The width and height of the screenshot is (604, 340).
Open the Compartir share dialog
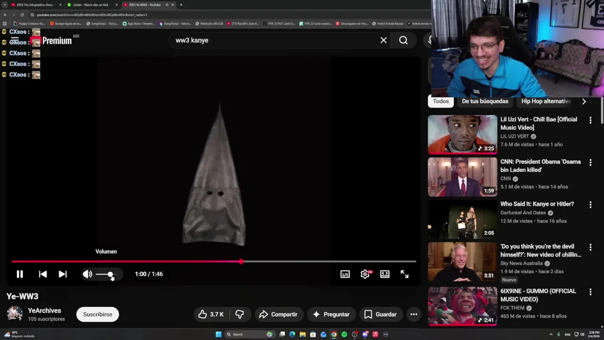pyautogui.click(x=278, y=314)
